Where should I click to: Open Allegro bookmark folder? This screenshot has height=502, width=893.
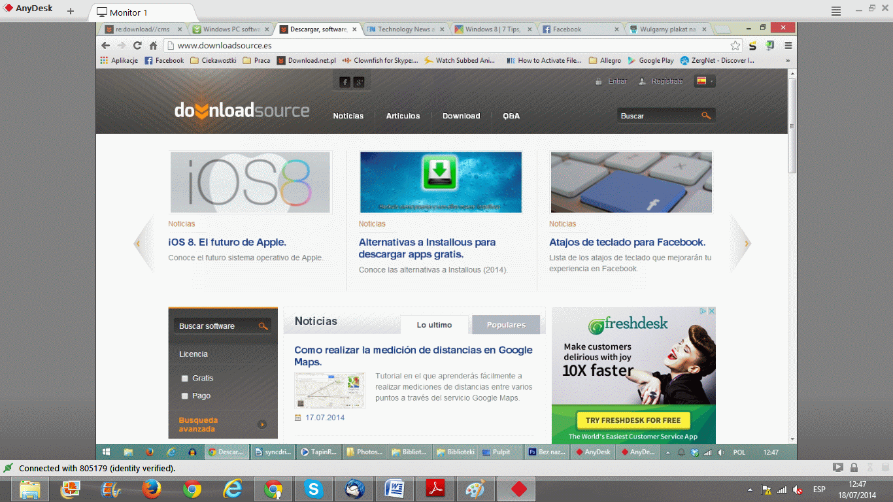[605, 60]
